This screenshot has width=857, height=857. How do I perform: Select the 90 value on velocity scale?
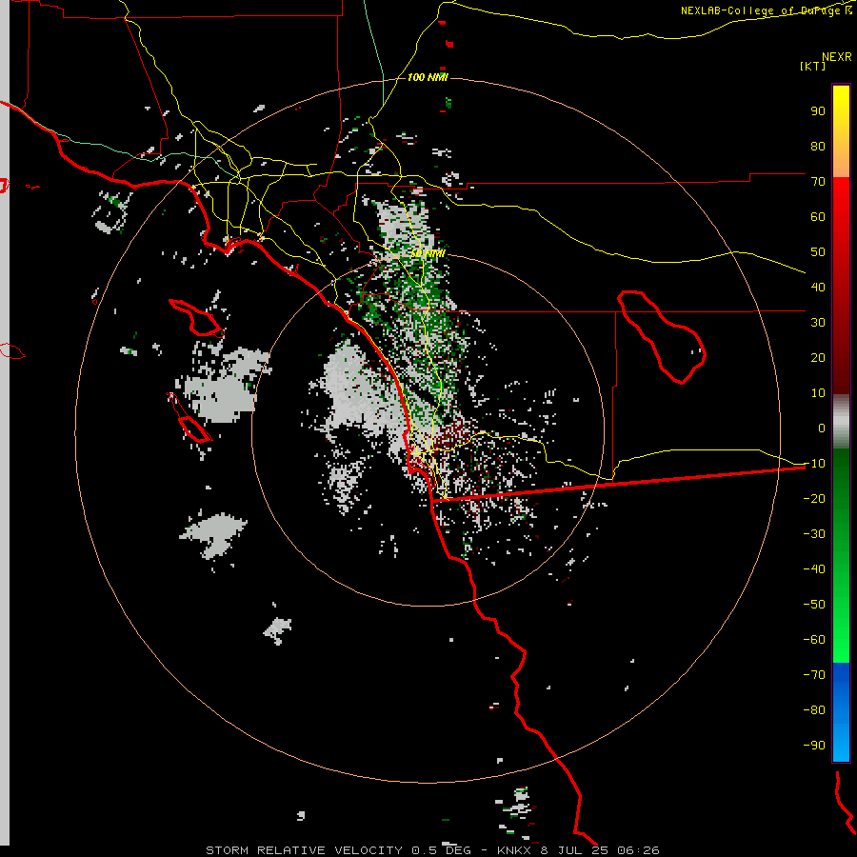tap(818, 111)
